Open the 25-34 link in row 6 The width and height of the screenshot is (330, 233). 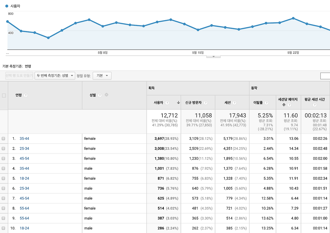tap(24, 188)
